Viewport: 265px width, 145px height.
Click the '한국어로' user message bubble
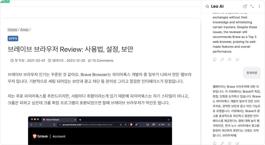point(252,73)
